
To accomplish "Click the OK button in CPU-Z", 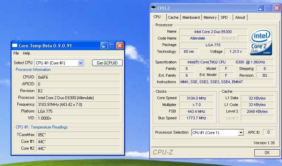I will coord(267,153).
